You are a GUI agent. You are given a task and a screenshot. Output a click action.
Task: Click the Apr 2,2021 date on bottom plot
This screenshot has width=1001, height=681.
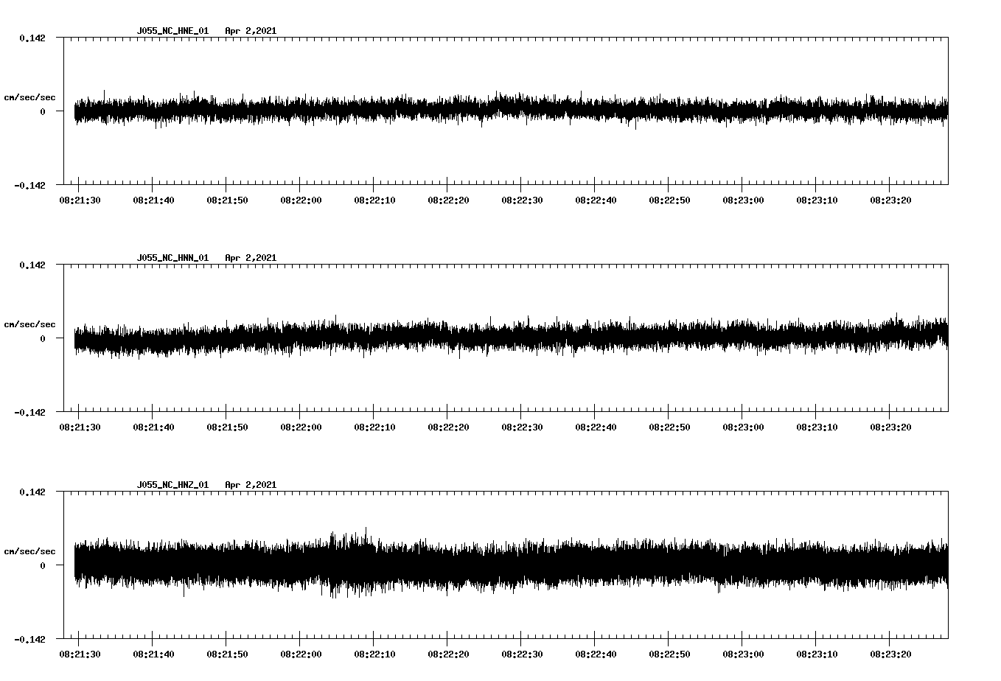(251, 484)
